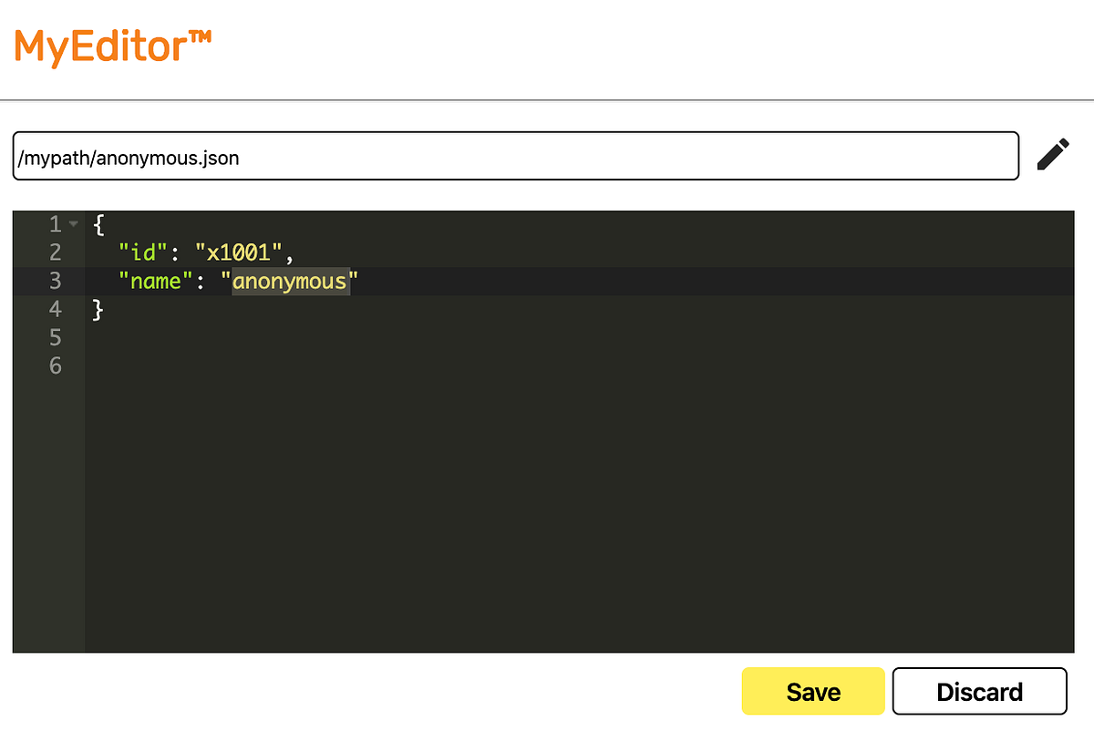The image size is (1094, 731).
Task: Collapse the JSON object via line 1 fold arrow
Action: tap(73, 223)
